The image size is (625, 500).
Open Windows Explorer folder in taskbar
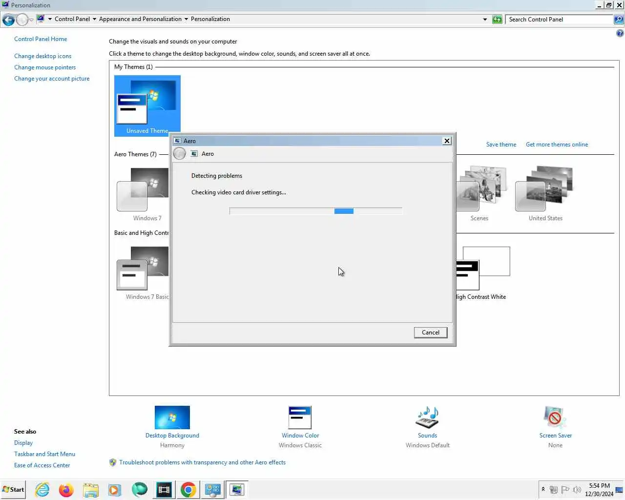91,490
